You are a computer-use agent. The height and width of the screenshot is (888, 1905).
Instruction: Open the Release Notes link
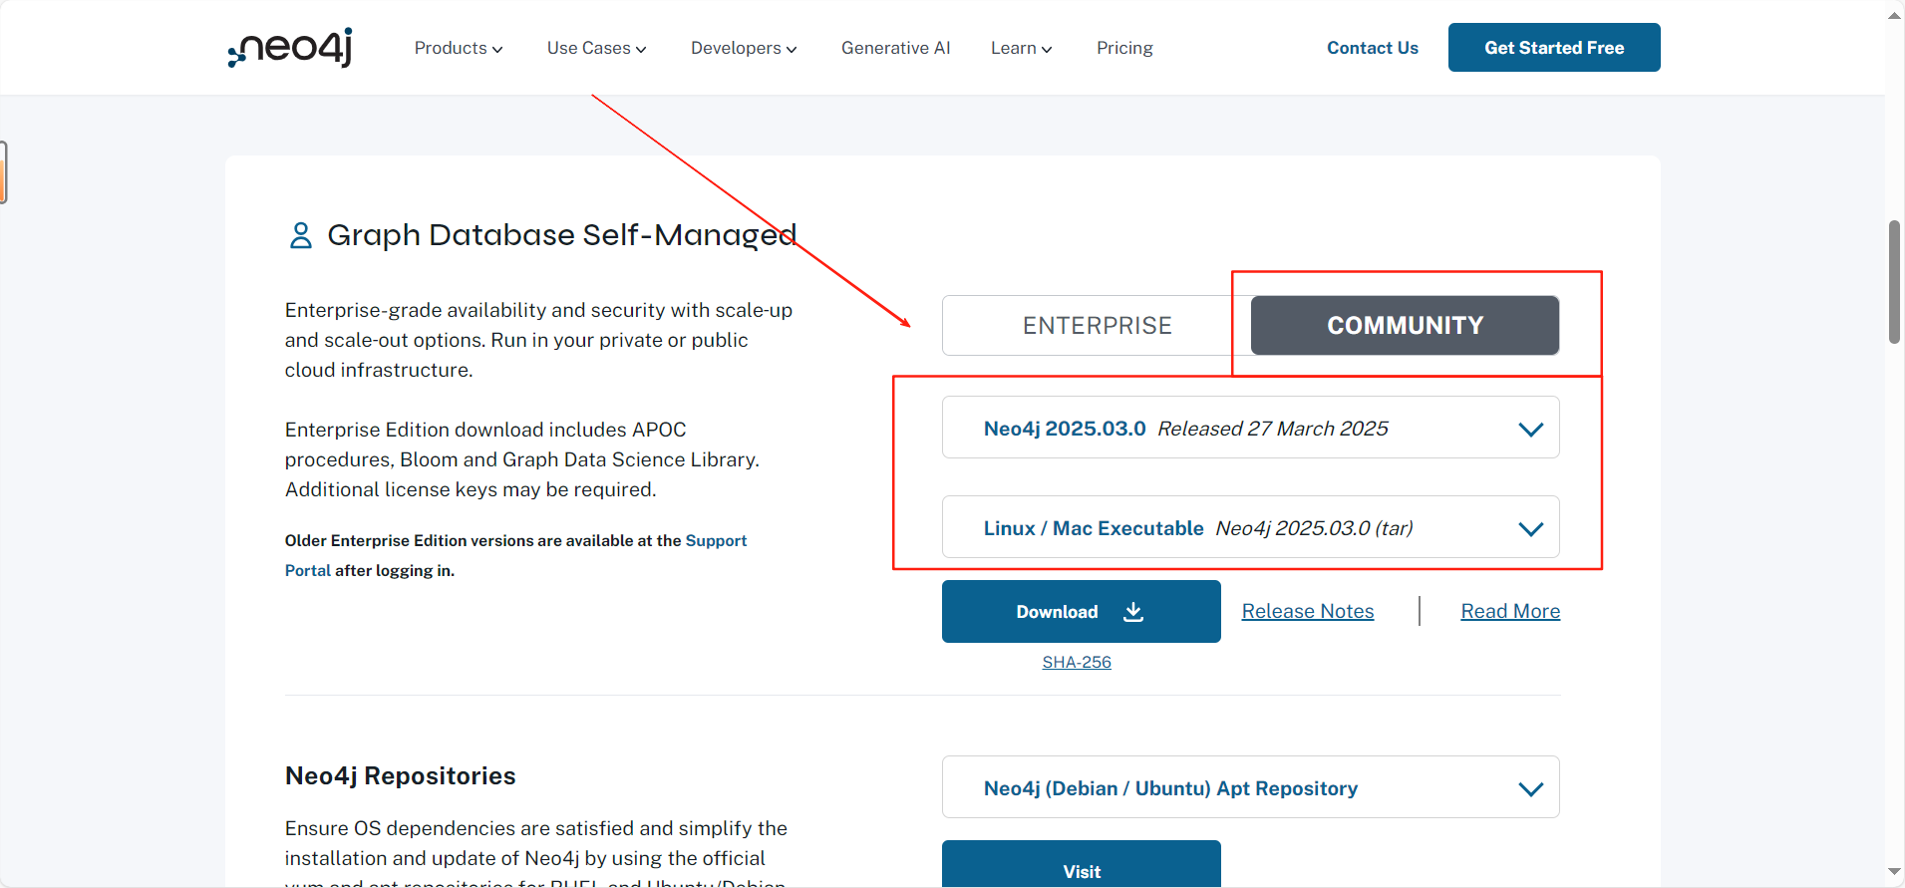tap(1307, 611)
